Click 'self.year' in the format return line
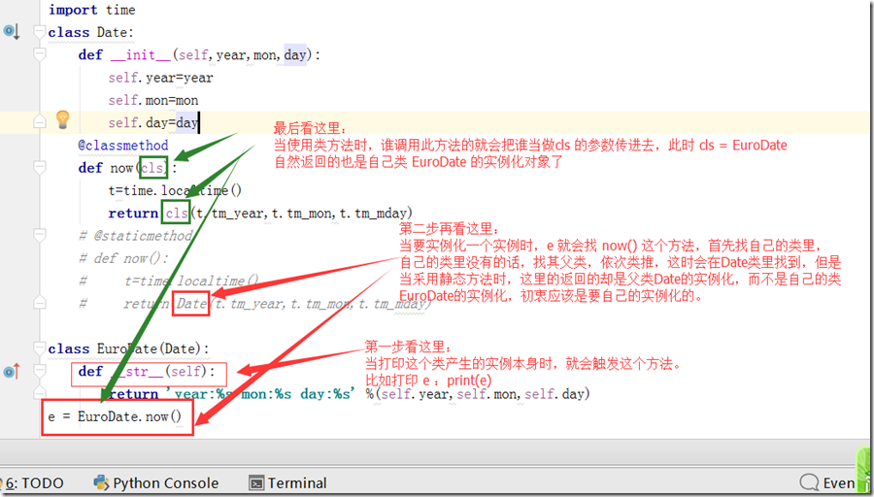The width and height of the screenshot is (874, 497). click(417, 394)
